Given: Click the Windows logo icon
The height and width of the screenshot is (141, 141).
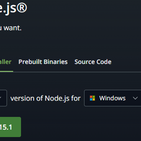Looking at the screenshot, I should [92, 98].
